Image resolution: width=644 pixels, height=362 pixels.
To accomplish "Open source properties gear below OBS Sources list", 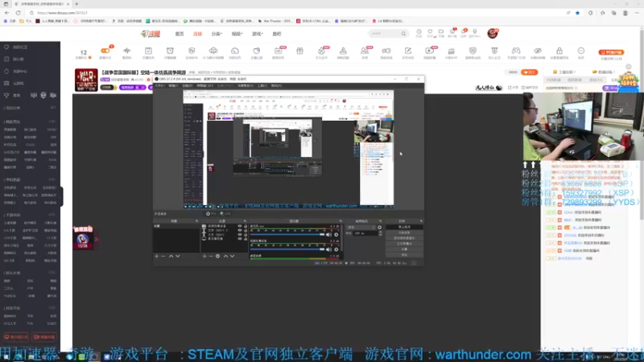I will 217,256.
